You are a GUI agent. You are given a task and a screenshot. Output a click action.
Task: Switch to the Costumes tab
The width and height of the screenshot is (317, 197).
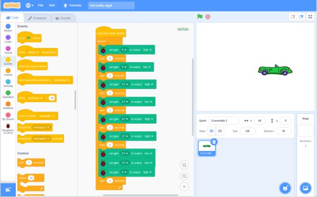tap(37, 18)
